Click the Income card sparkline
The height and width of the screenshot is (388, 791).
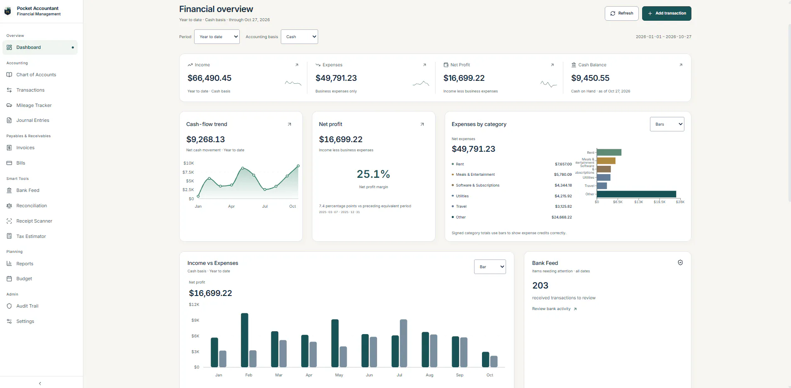pyautogui.click(x=293, y=83)
